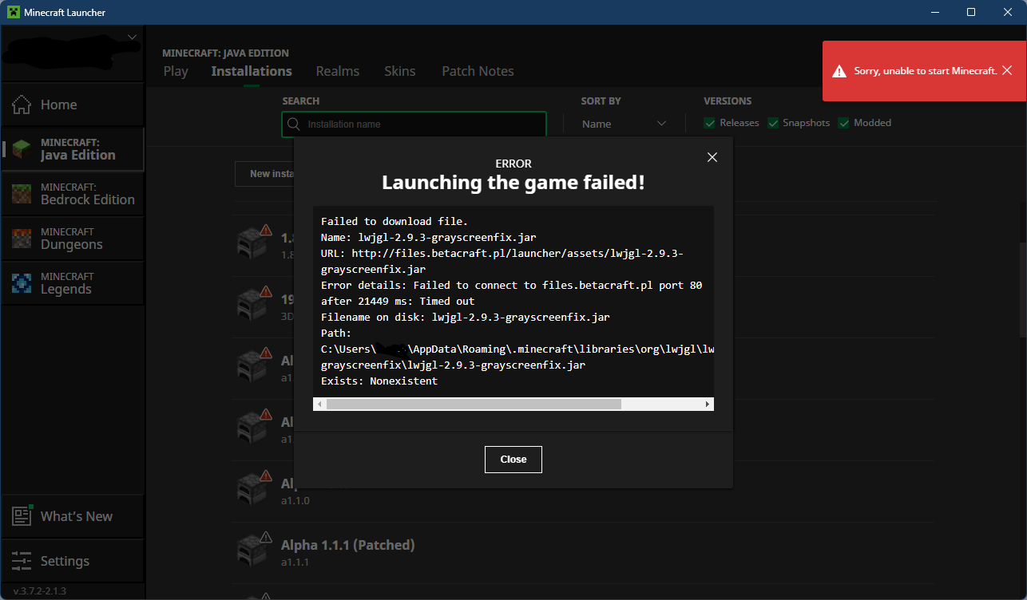Open the Settings sliders icon
Image resolution: width=1027 pixels, height=600 pixels.
click(22, 561)
